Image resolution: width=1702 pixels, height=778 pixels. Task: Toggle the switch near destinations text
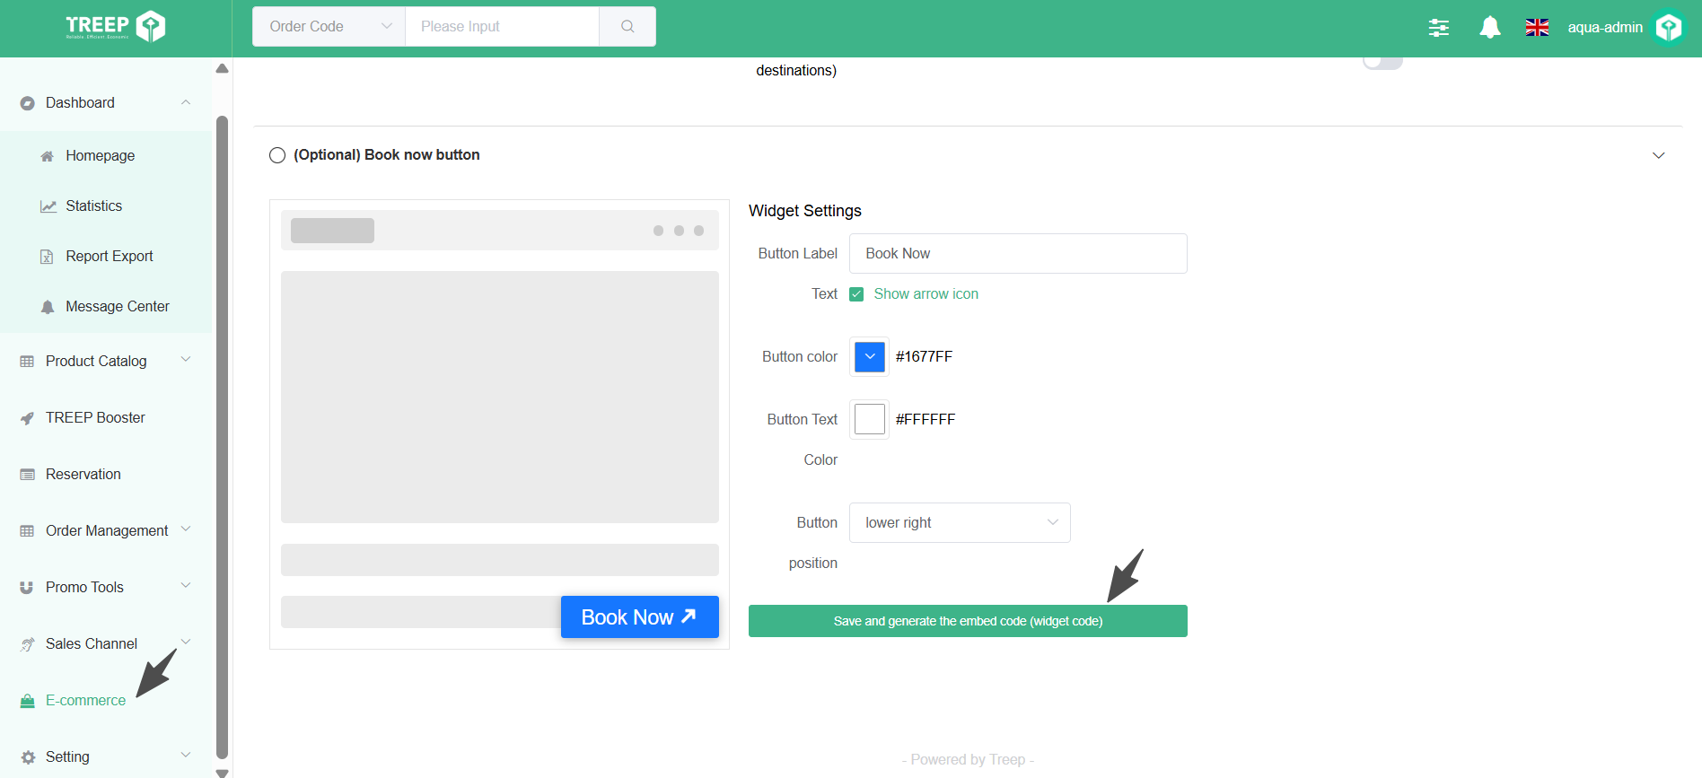click(x=1382, y=61)
